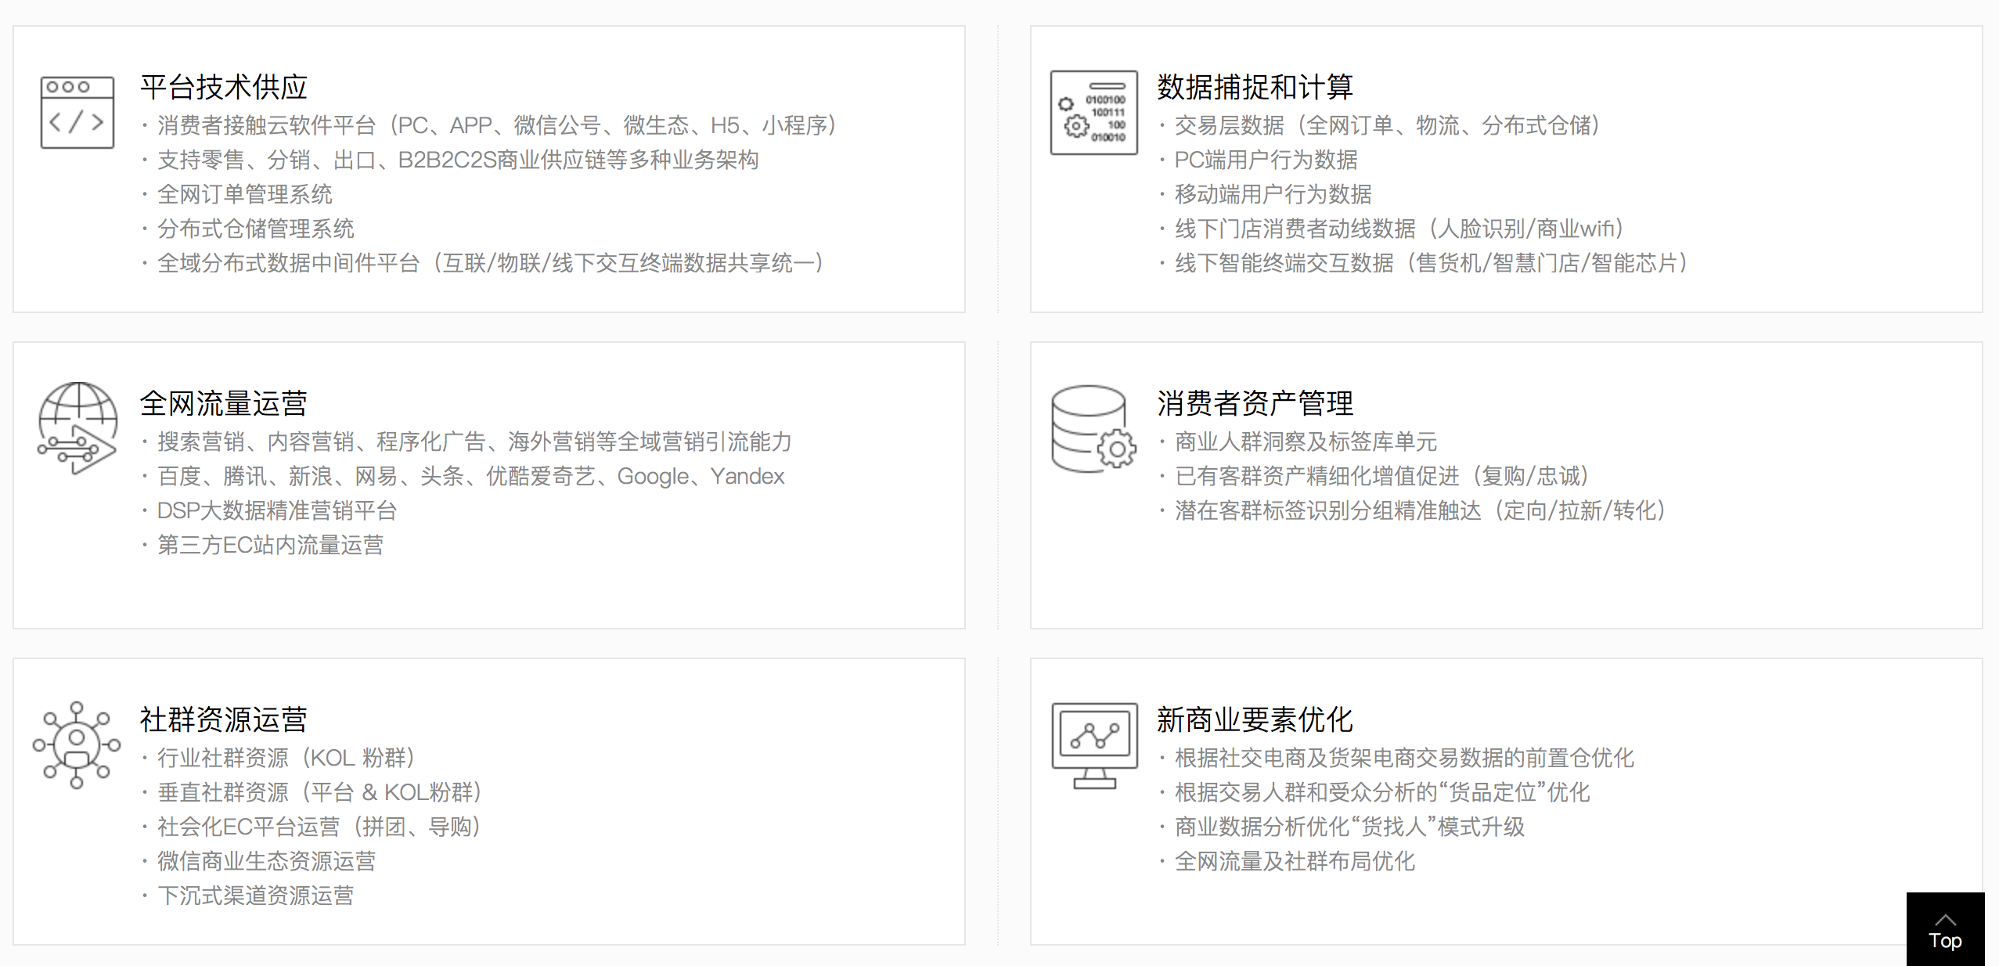The height and width of the screenshot is (966, 1999).
Task: Click the binary data capture icon
Action: tap(1093, 113)
